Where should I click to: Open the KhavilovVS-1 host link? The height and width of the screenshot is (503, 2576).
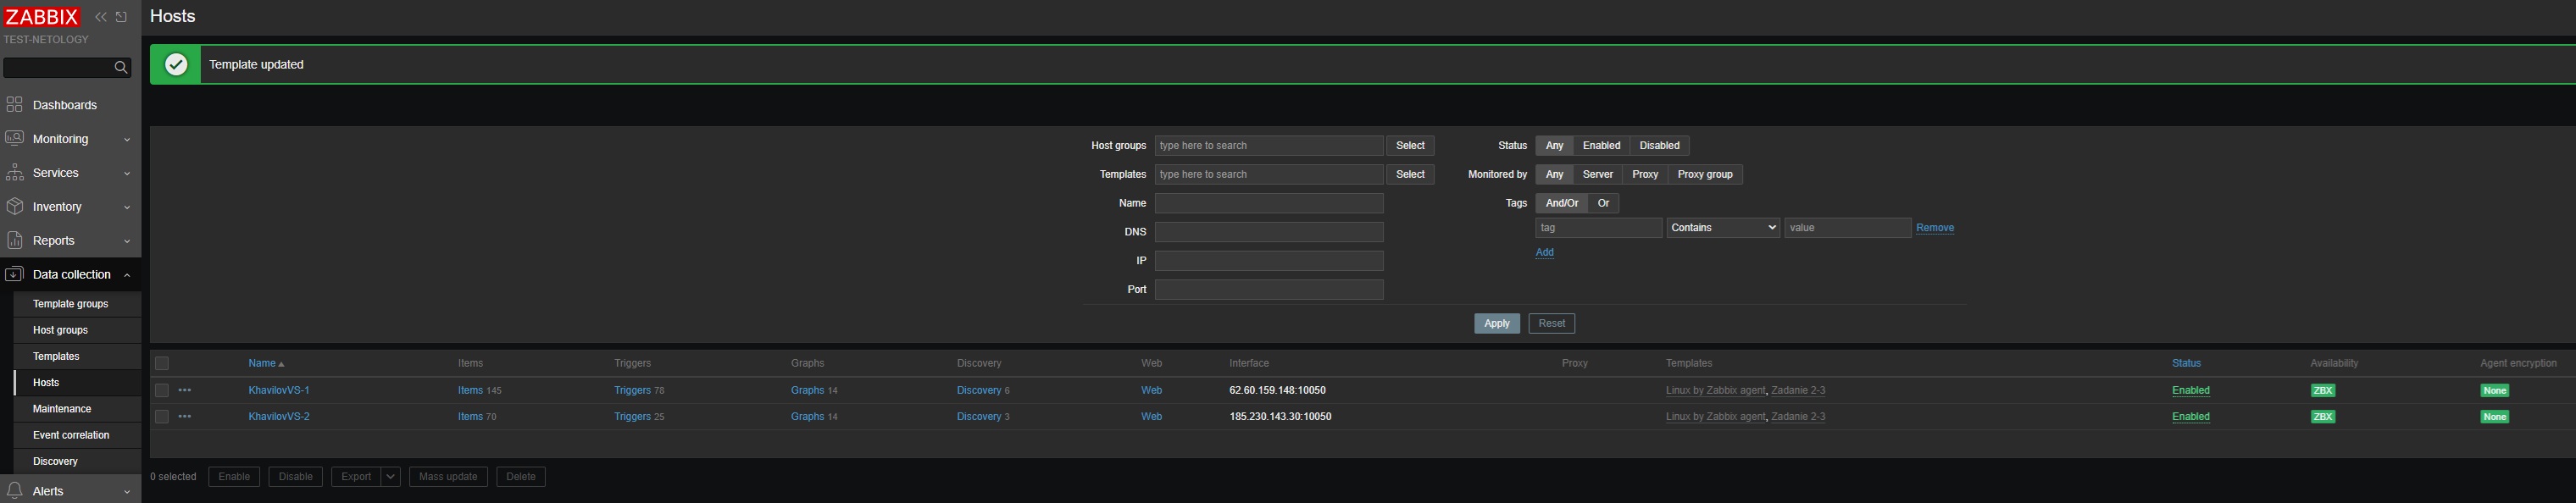point(279,390)
